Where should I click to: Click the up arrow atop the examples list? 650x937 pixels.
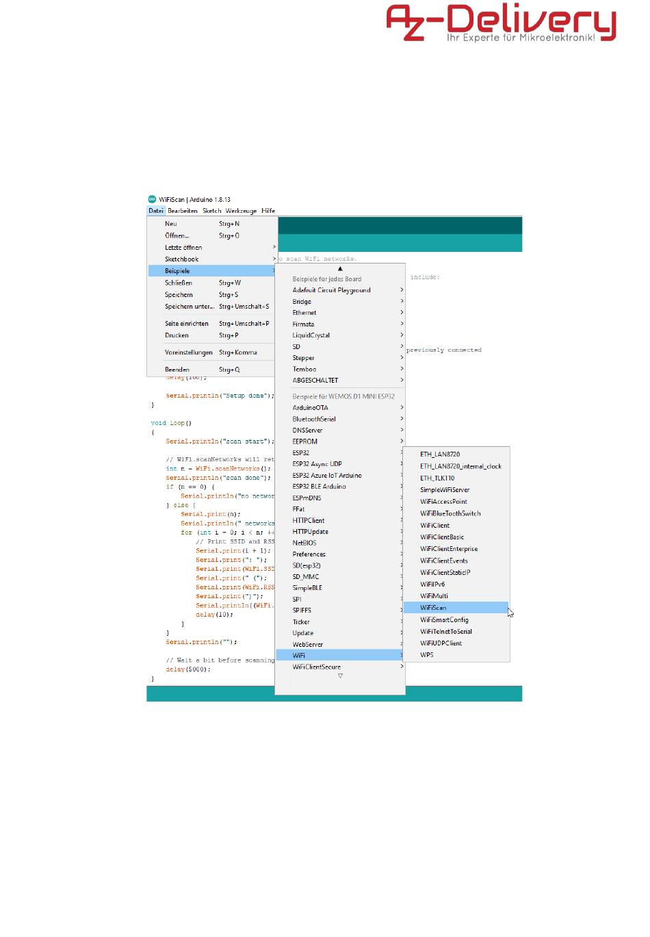(x=340, y=268)
